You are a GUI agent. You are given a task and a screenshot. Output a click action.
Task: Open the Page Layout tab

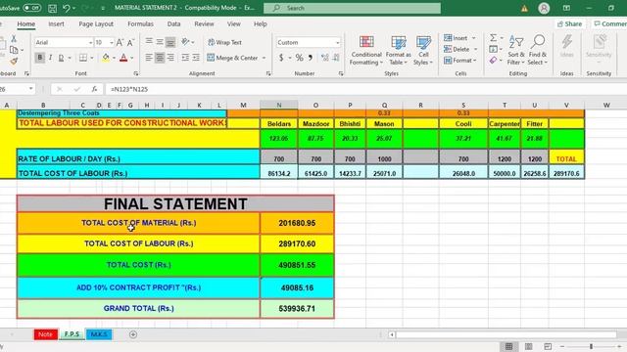pyautogui.click(x=96, y=23)
